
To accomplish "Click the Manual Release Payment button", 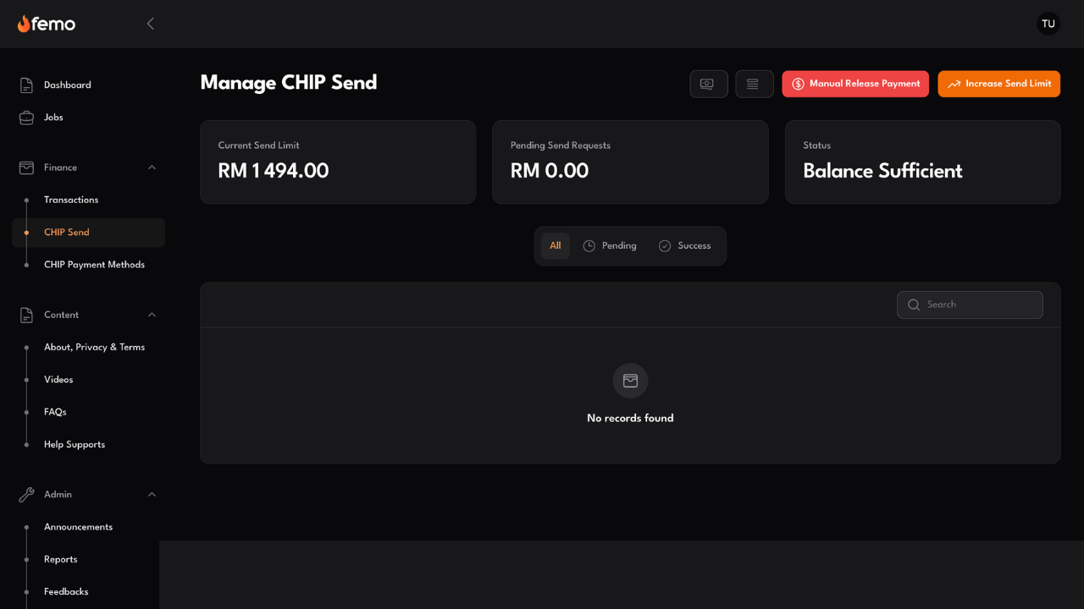I will tap(855, 84).
